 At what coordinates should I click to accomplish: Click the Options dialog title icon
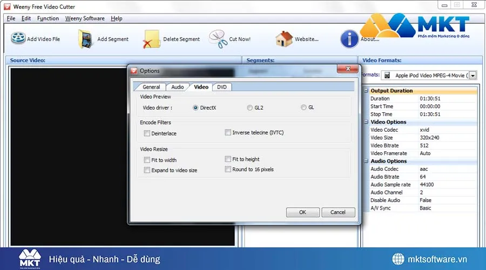(134, 71)
